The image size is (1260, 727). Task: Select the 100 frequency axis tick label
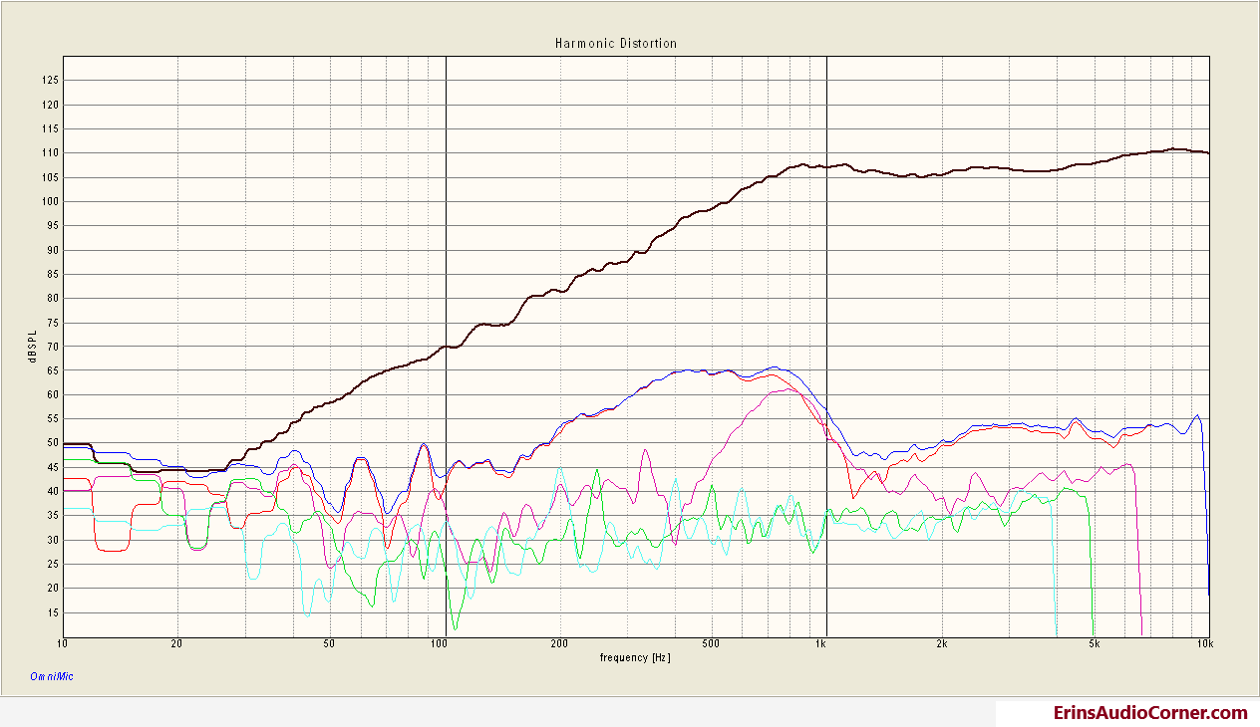point(437,644)
